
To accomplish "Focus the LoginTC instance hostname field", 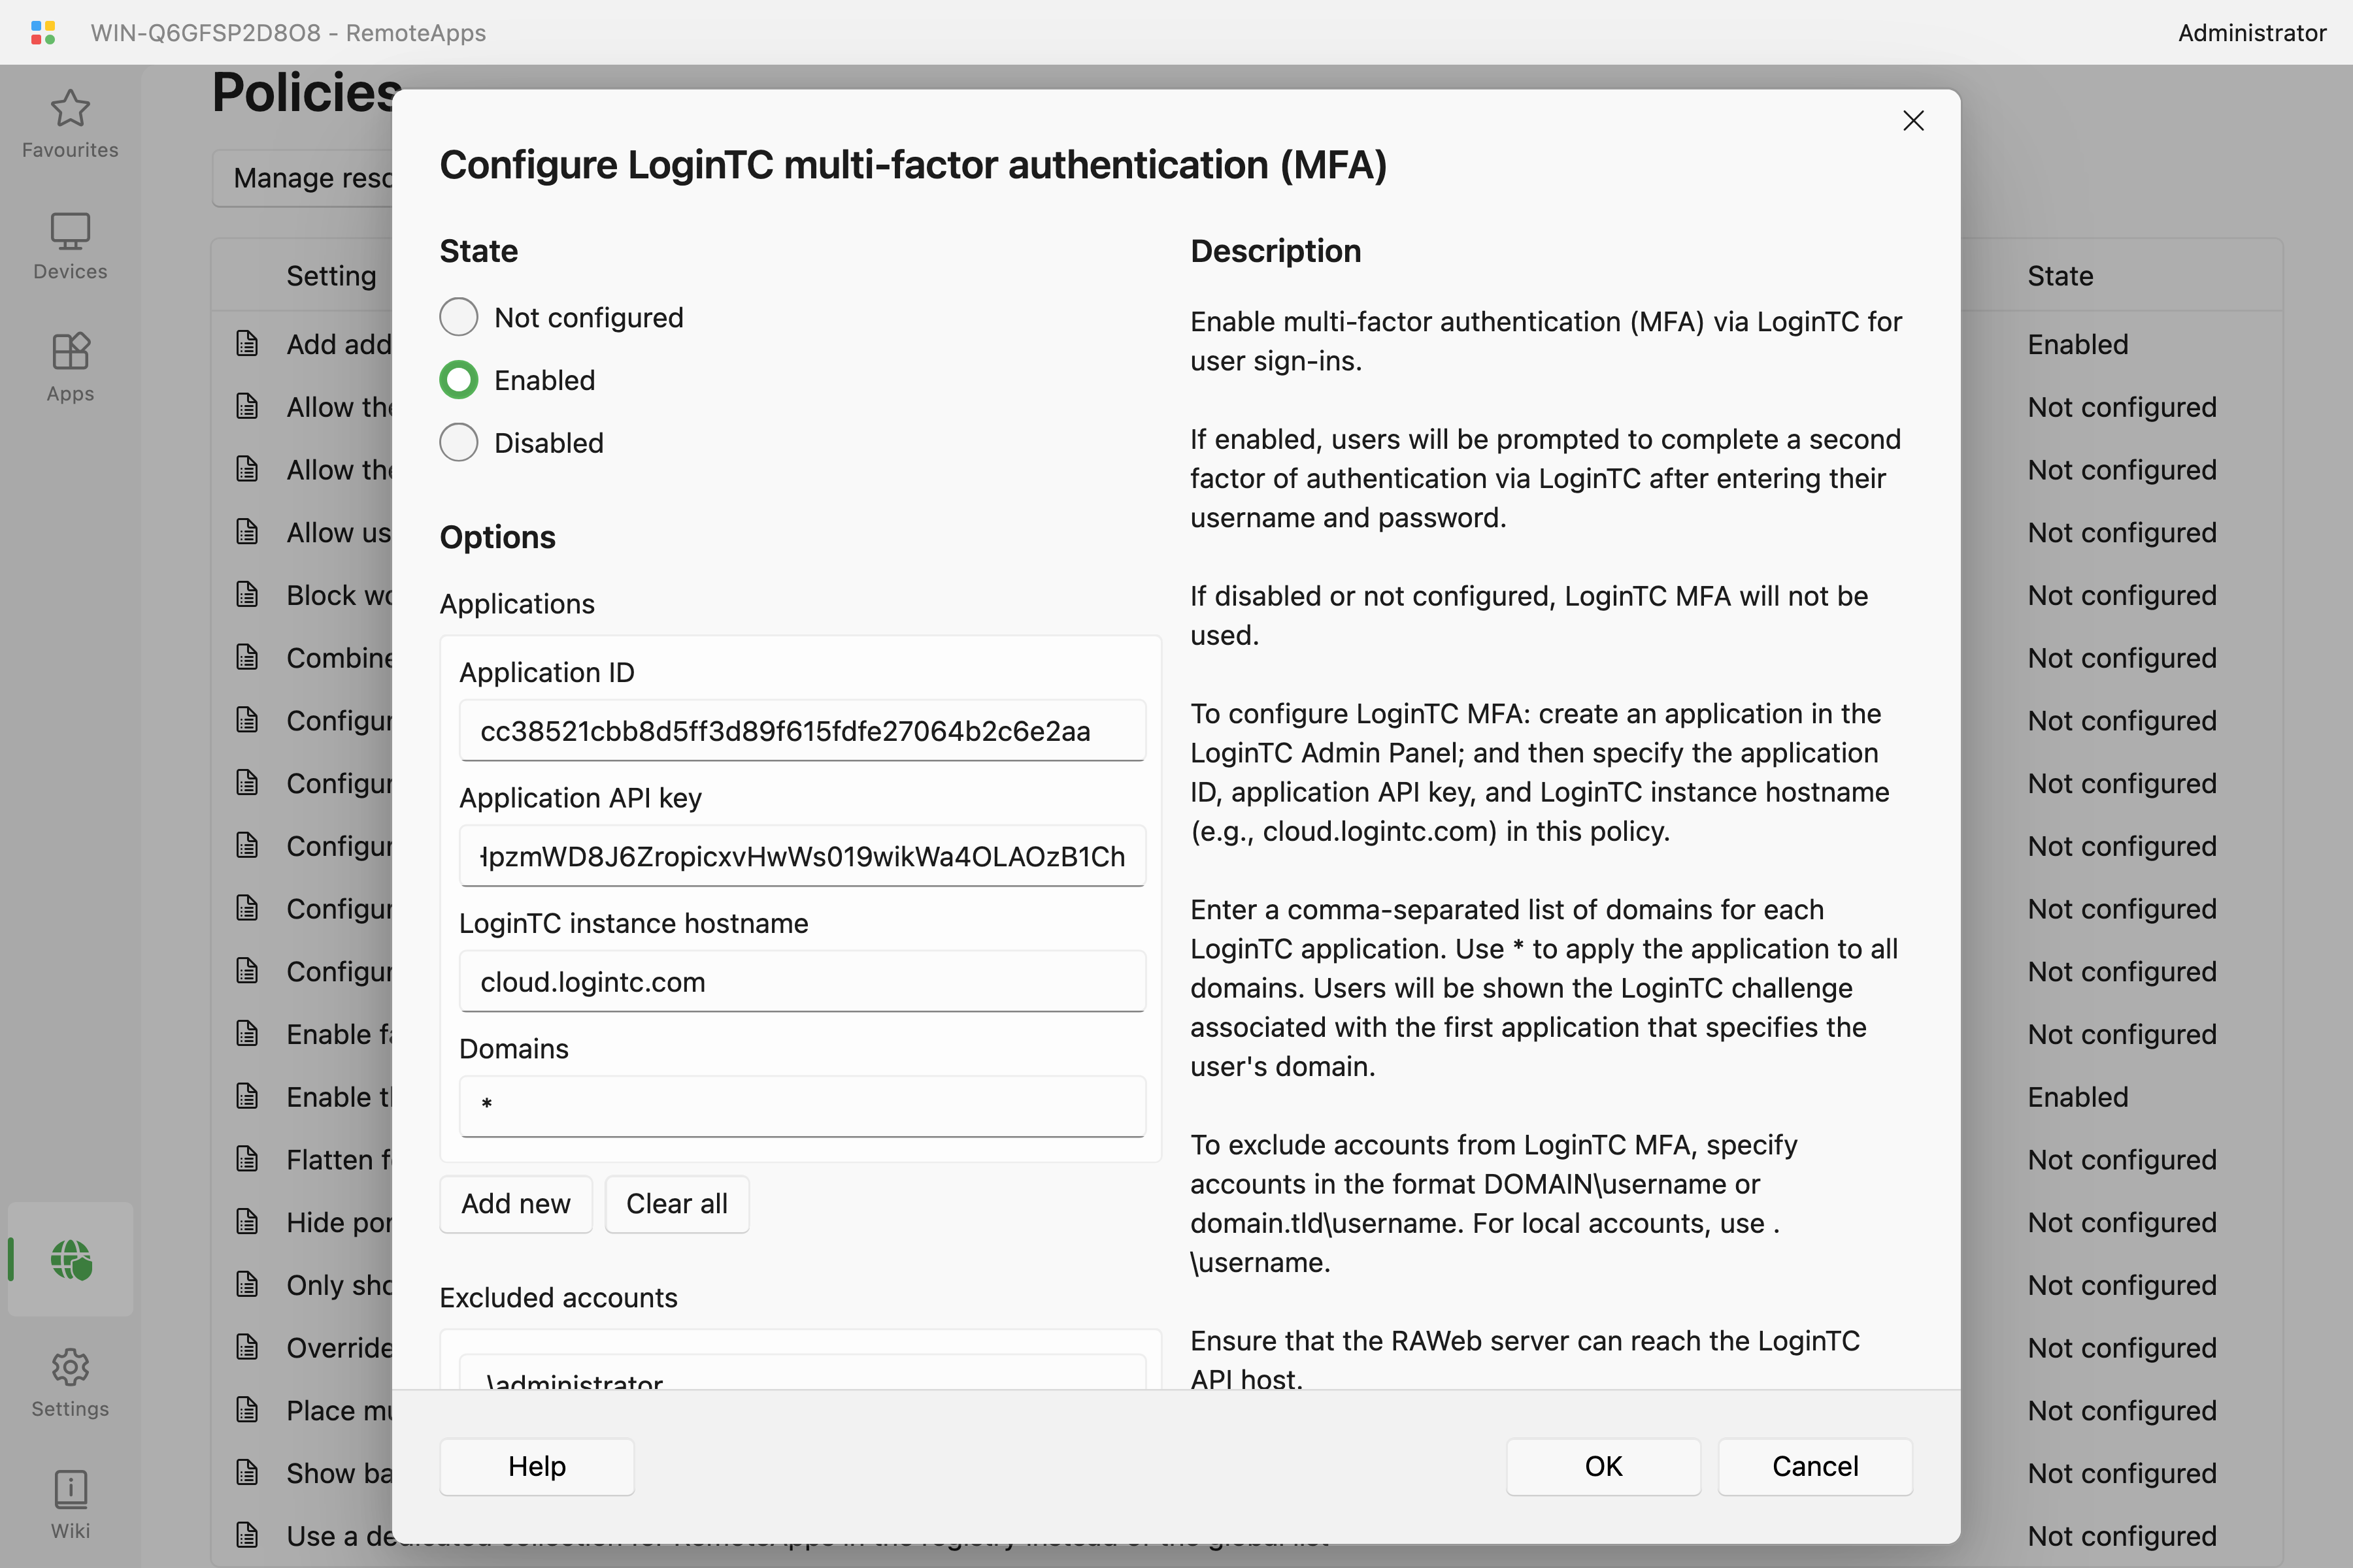I will click(x=801, y=982).
